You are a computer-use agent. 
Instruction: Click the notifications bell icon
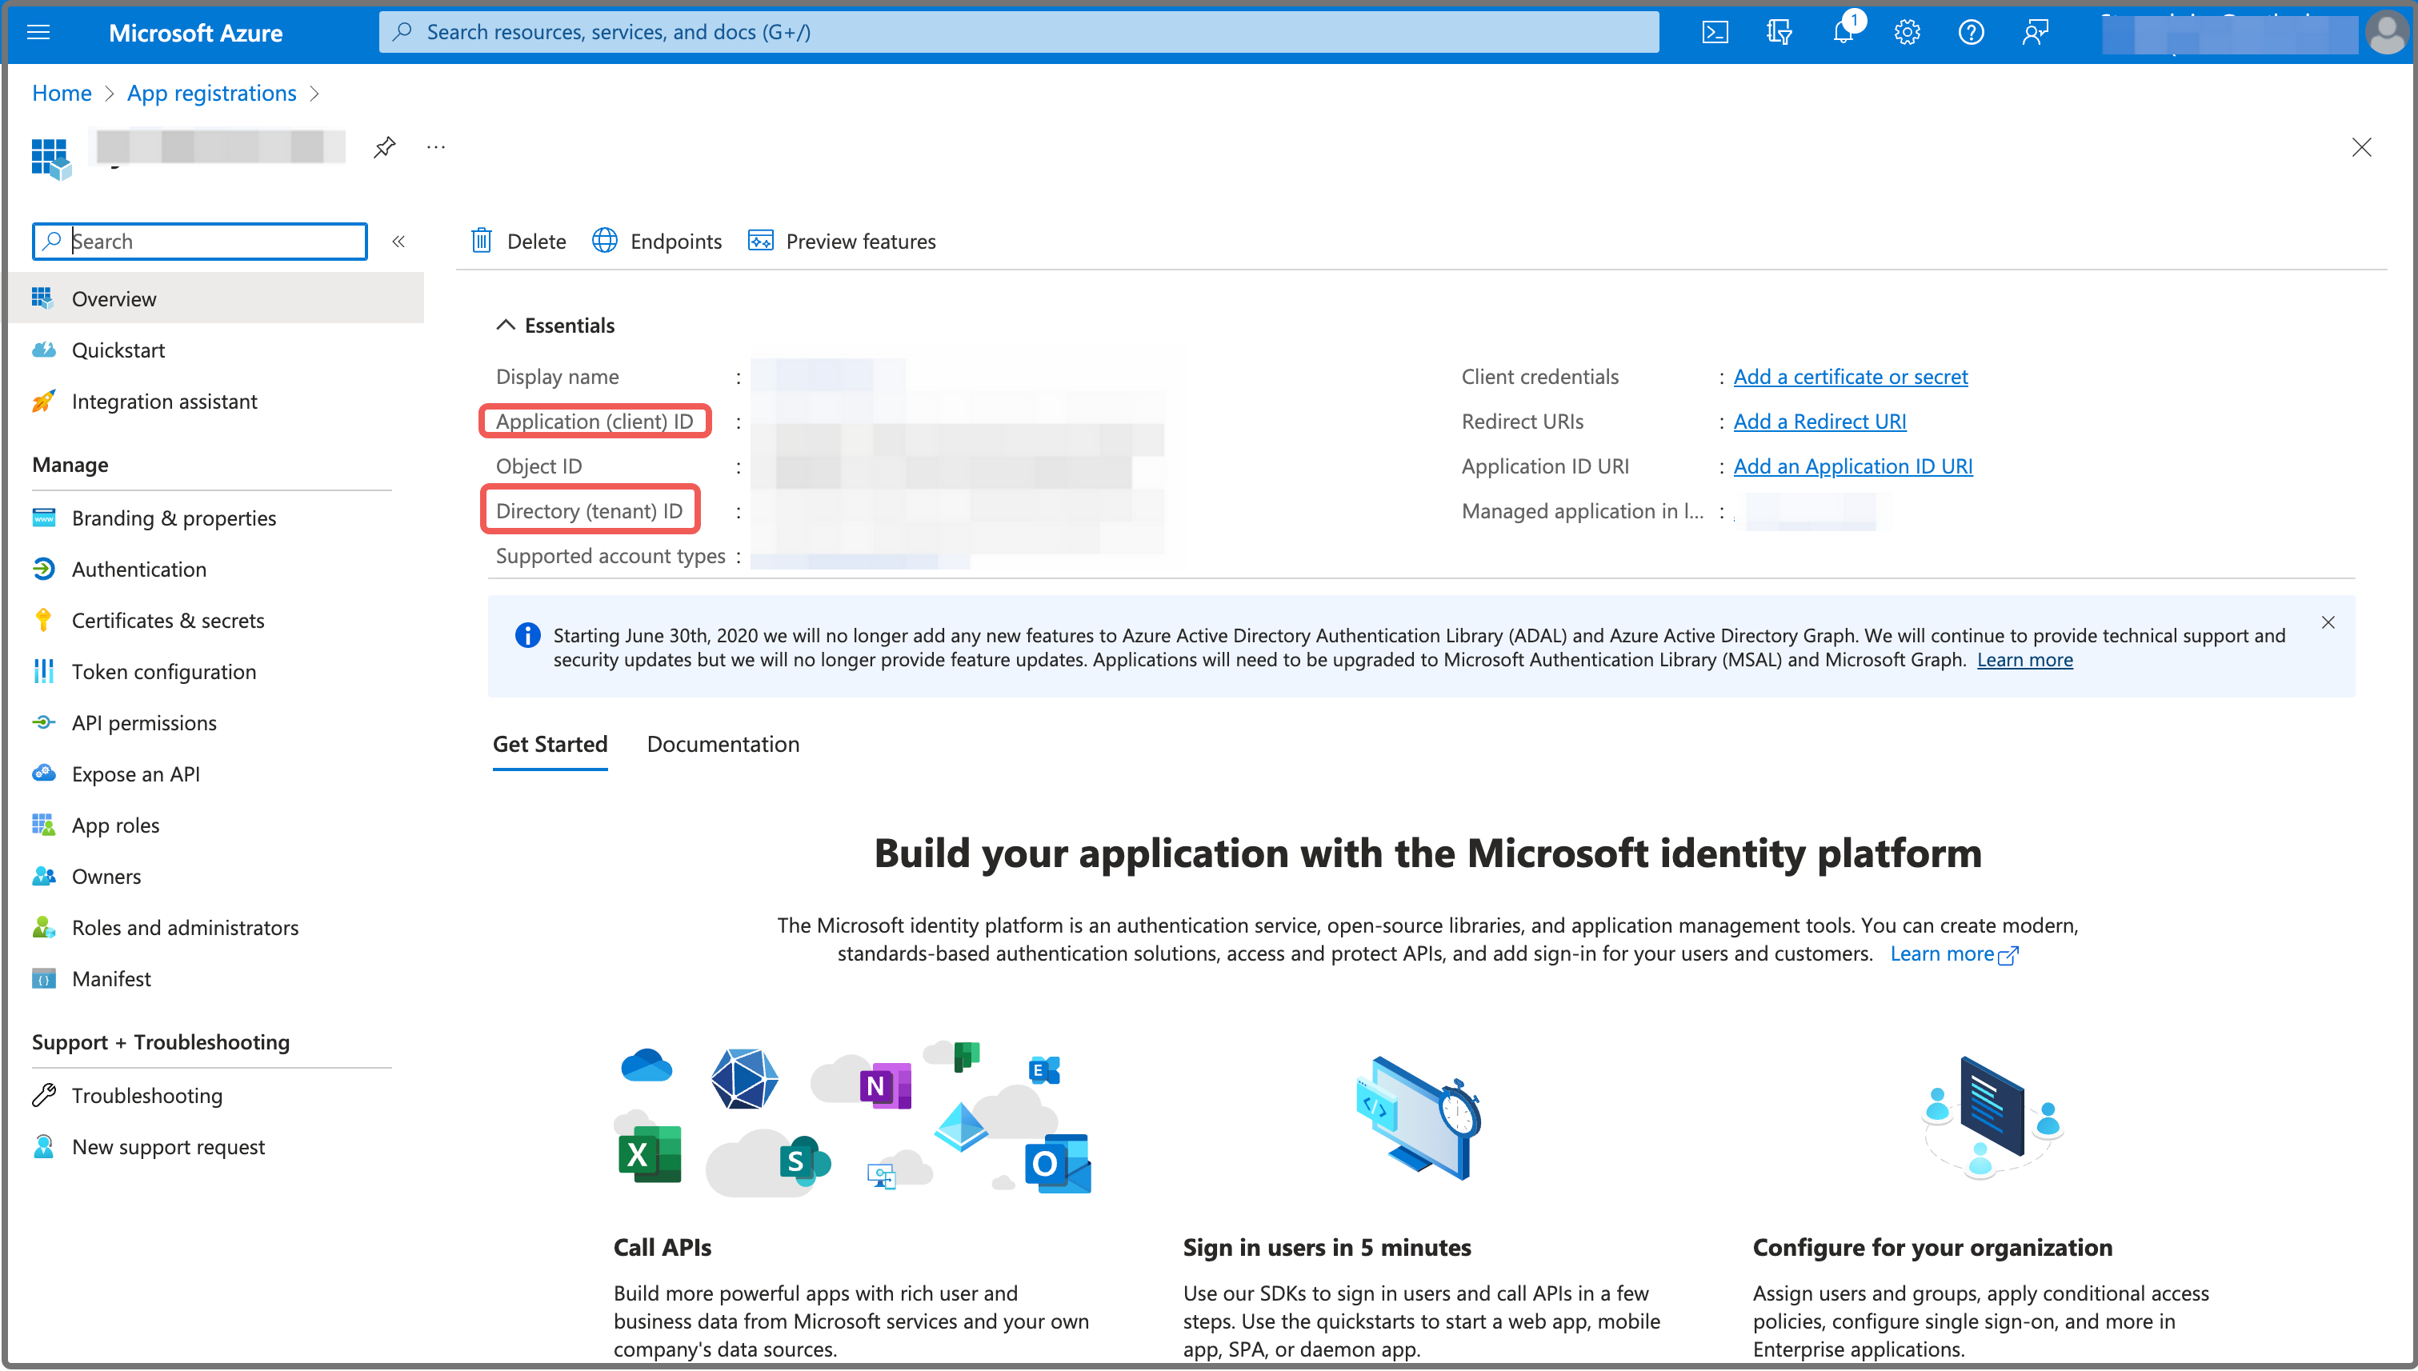click(x=1843, y=32)
